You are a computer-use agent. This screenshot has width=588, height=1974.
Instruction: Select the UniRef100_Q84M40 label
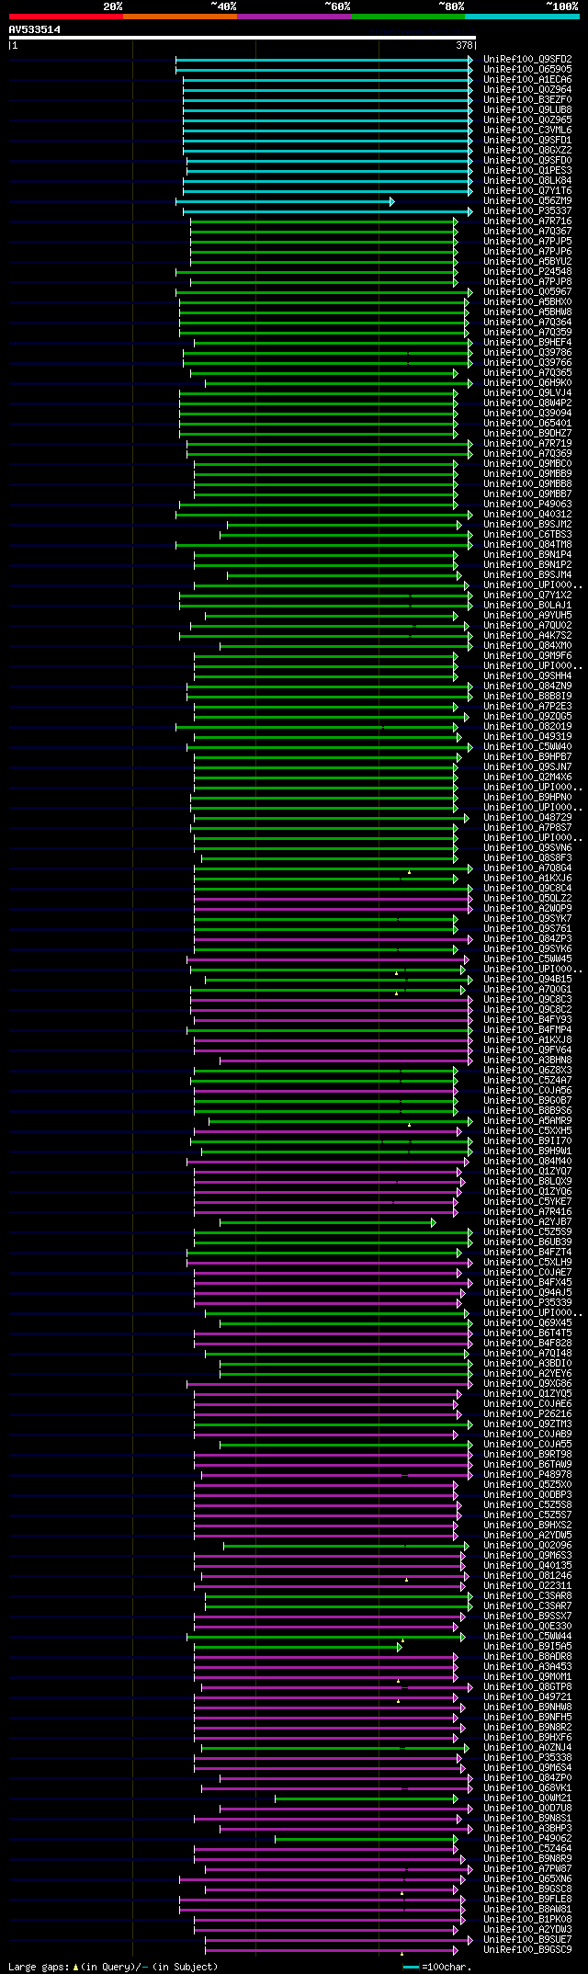tap(527, 1162)
